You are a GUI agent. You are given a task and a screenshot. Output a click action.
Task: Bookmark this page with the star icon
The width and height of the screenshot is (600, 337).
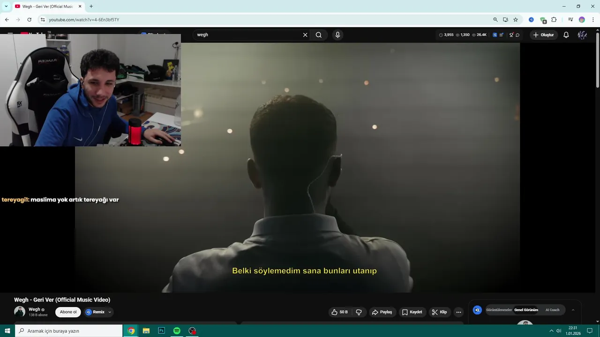coord(516,20)
